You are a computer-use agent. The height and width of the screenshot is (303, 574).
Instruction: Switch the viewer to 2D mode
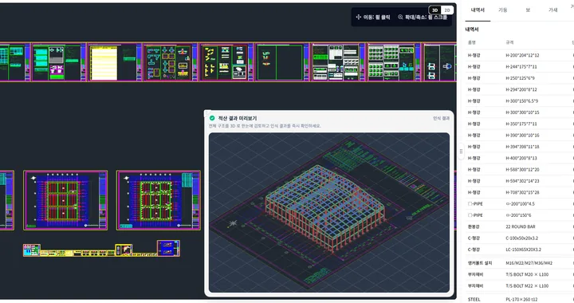[447, 10]
